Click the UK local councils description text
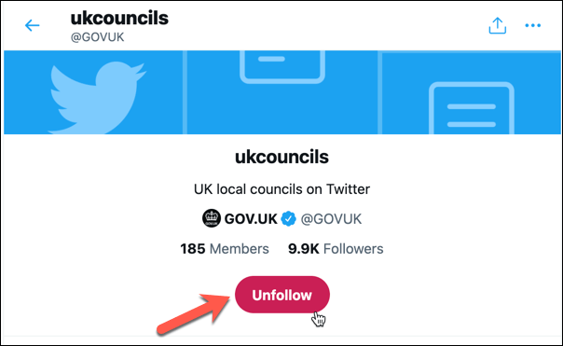563x346 pixels. point(281,189)
